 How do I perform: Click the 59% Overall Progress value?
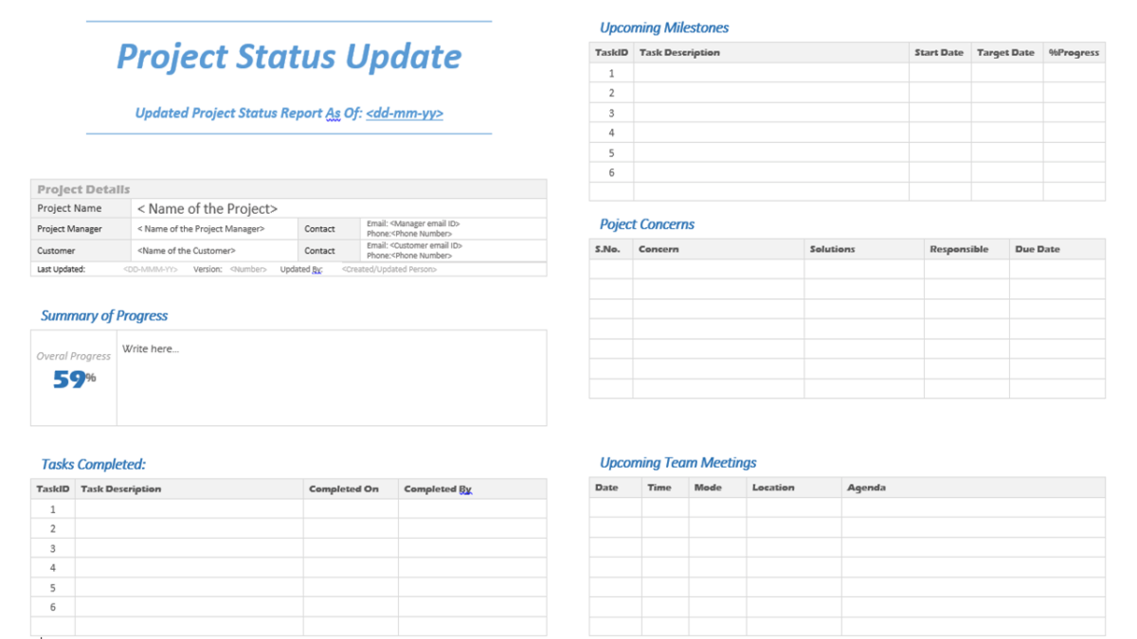pos(70,374)
